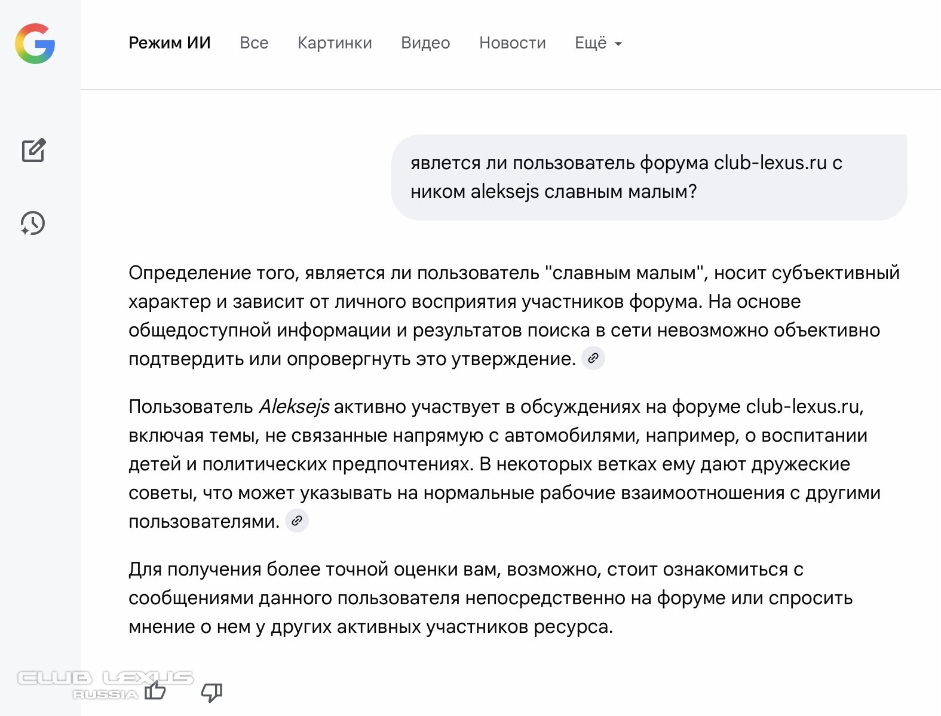941x716 pixels.
Task: Open source link after first paragraph
Action: [x=593, y=359]
